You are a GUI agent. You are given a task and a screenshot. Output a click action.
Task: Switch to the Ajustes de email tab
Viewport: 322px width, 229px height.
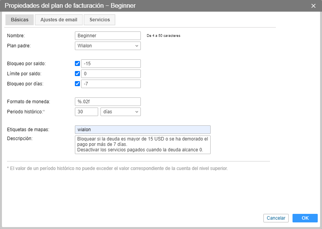(59, 20)
